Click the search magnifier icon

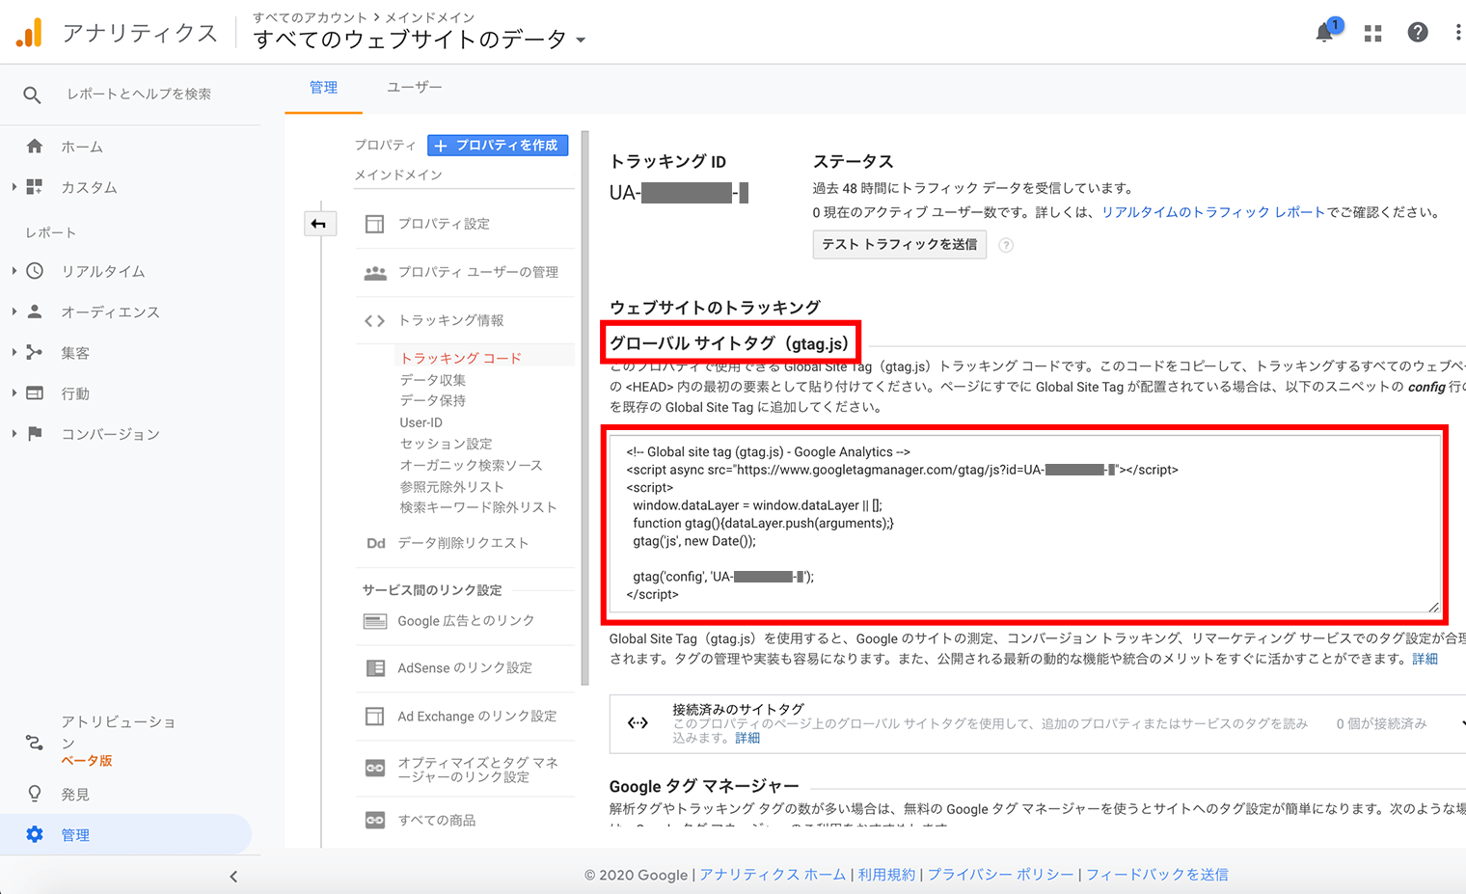click(x=32, y=95)
